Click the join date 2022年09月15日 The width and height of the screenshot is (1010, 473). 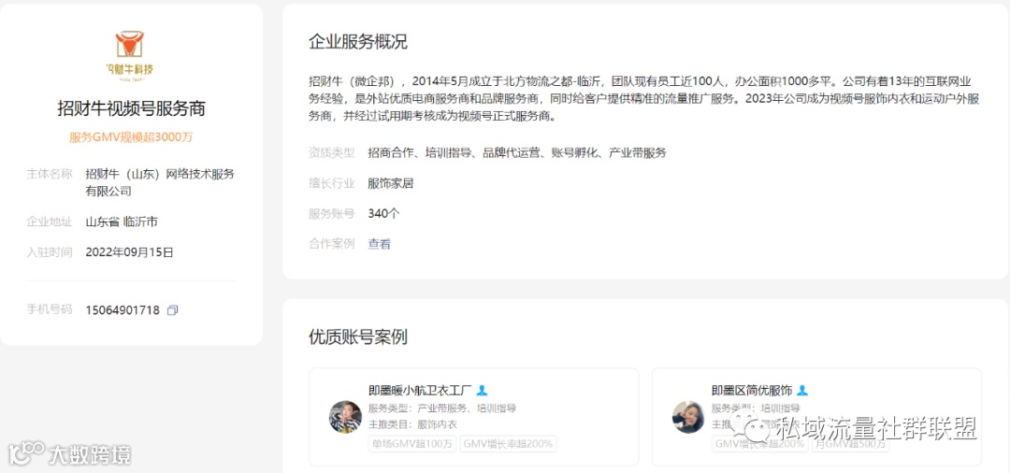point(129,252)
